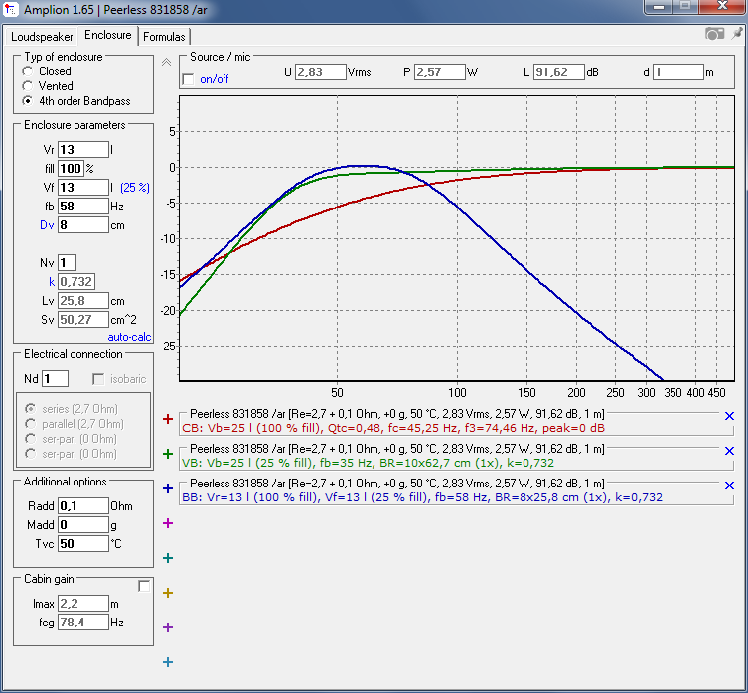Toggle the Source / mic on/off checkbox
The width and height of the screenshot is (748, 693).
point(189,79)
